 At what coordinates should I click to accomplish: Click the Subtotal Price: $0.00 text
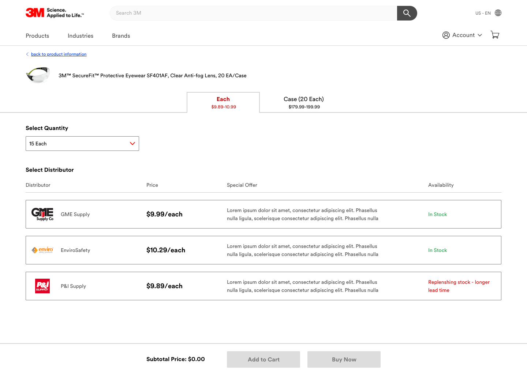[176, 359]
